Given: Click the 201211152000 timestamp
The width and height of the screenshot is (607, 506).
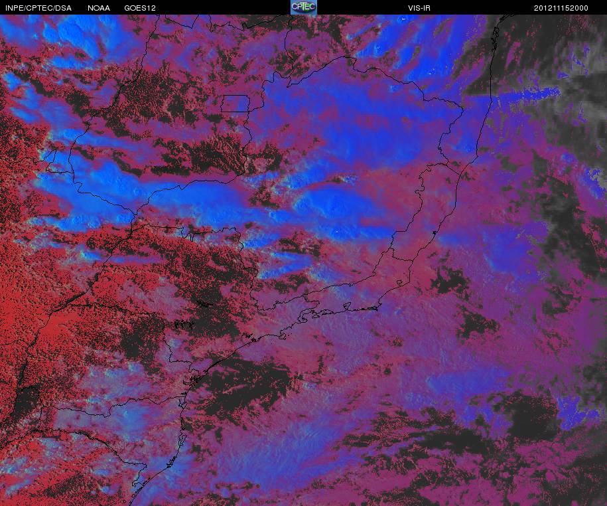Looking at the screenshot, I should [x=561, y=8].
